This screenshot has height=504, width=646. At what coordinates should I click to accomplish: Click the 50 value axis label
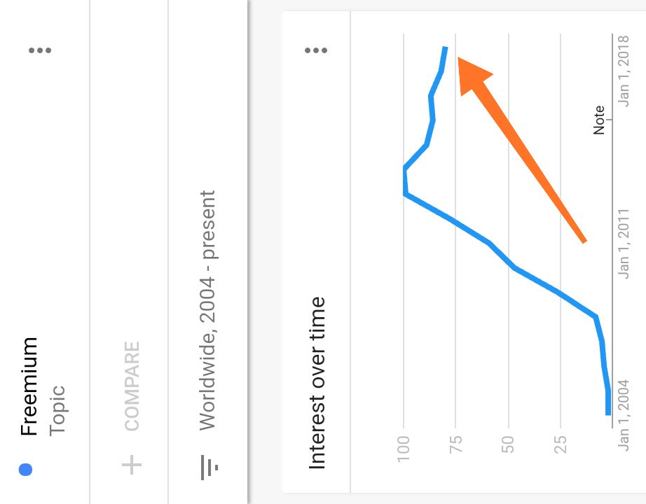coord(509,444)
